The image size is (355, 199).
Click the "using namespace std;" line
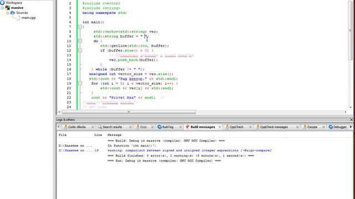[x=104, y=13]
